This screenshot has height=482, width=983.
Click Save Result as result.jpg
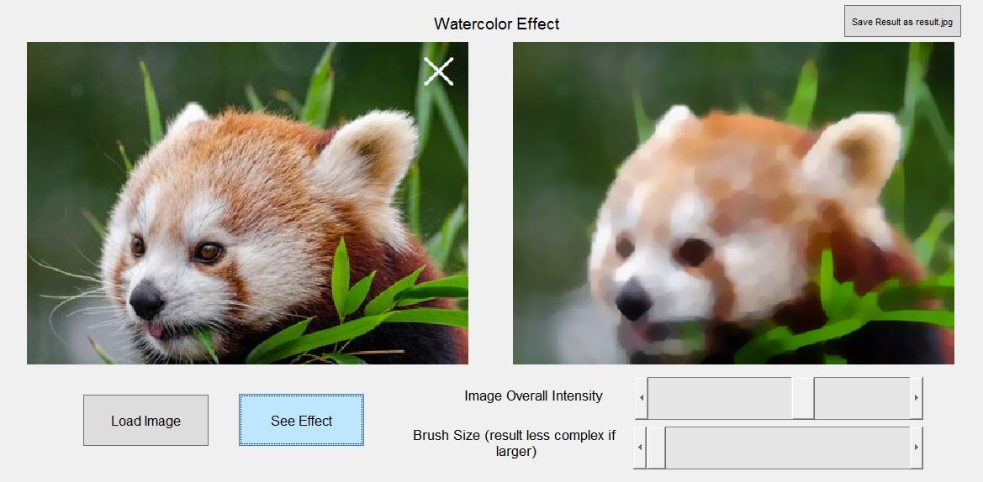pyautogui.click(x=902, y=21)
